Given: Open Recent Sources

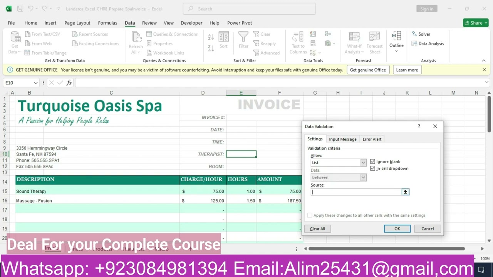Looking at the screenshot, I should 90,34.
